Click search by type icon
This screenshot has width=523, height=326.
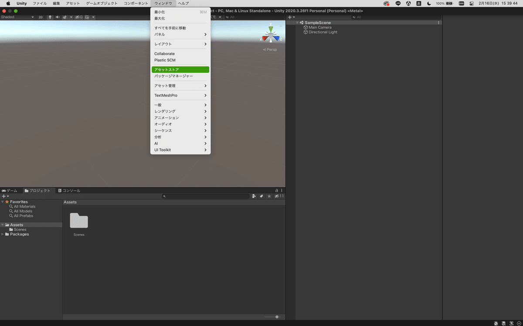tap(254, 196)
